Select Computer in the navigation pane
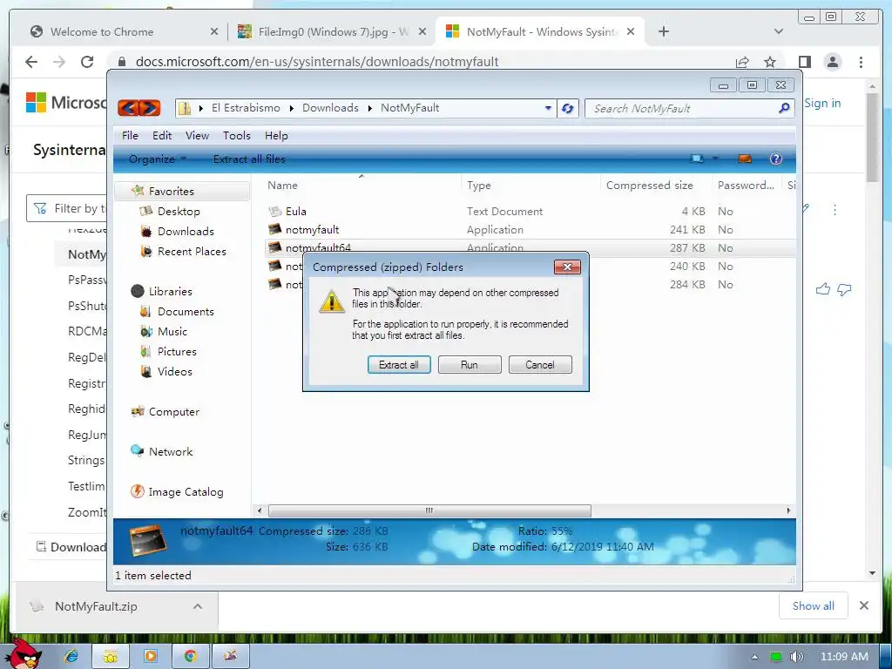Screen dimensions: 892x669 173,412
